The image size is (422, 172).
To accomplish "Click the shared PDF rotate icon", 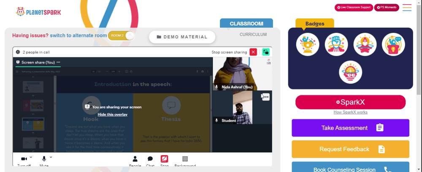I will point(131,72).
